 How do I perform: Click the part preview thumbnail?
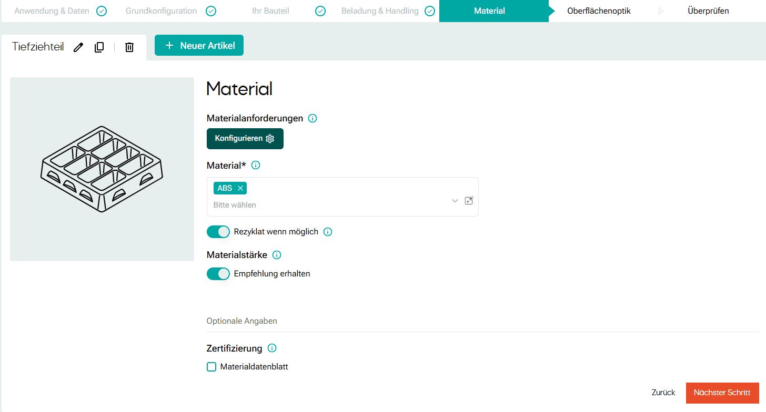pyautogui.click(x=102, y=169)
